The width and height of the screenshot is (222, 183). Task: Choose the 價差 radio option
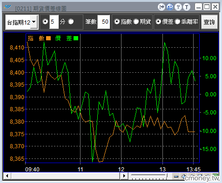click(x=158, y=22)
